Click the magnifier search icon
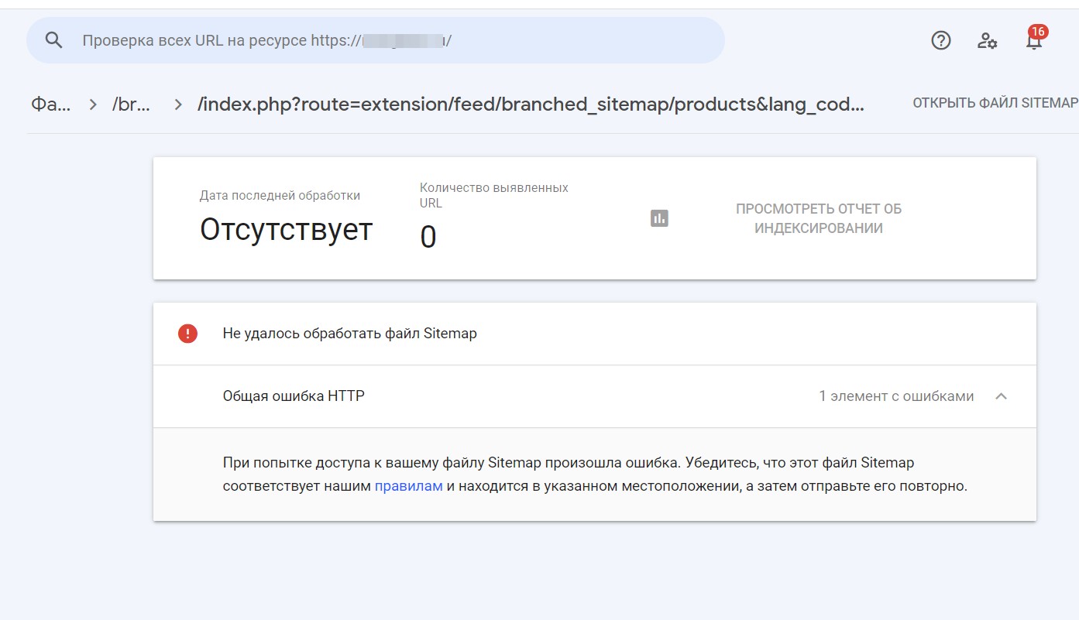 pos(53,40)
